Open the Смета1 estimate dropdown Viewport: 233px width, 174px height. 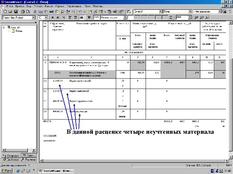click(x=161, y=12)
